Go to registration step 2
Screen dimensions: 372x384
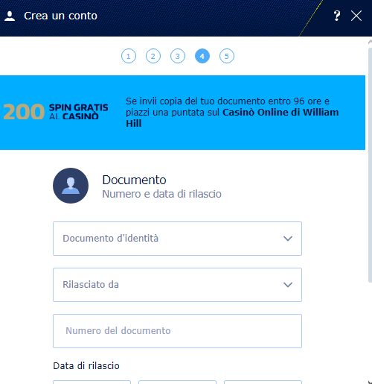pos(153,56)
